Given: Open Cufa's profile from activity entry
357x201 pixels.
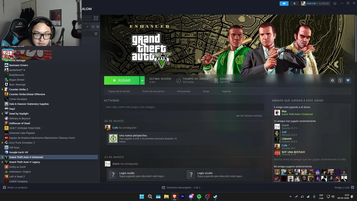Looking at the screenshot, I should coord(115,128).
